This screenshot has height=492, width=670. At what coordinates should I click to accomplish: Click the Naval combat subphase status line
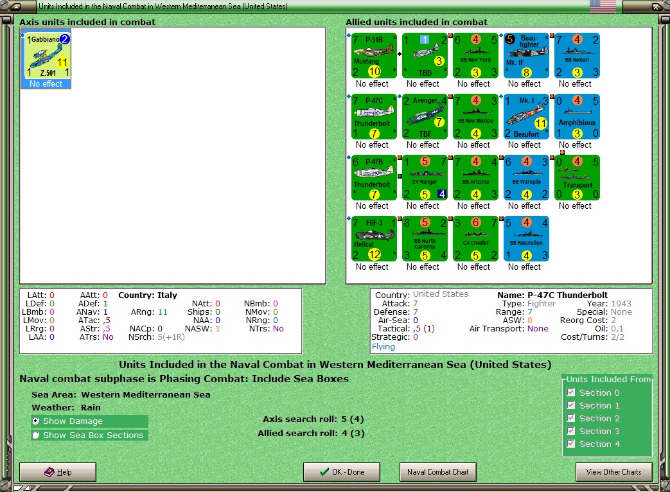click(184, 379)
